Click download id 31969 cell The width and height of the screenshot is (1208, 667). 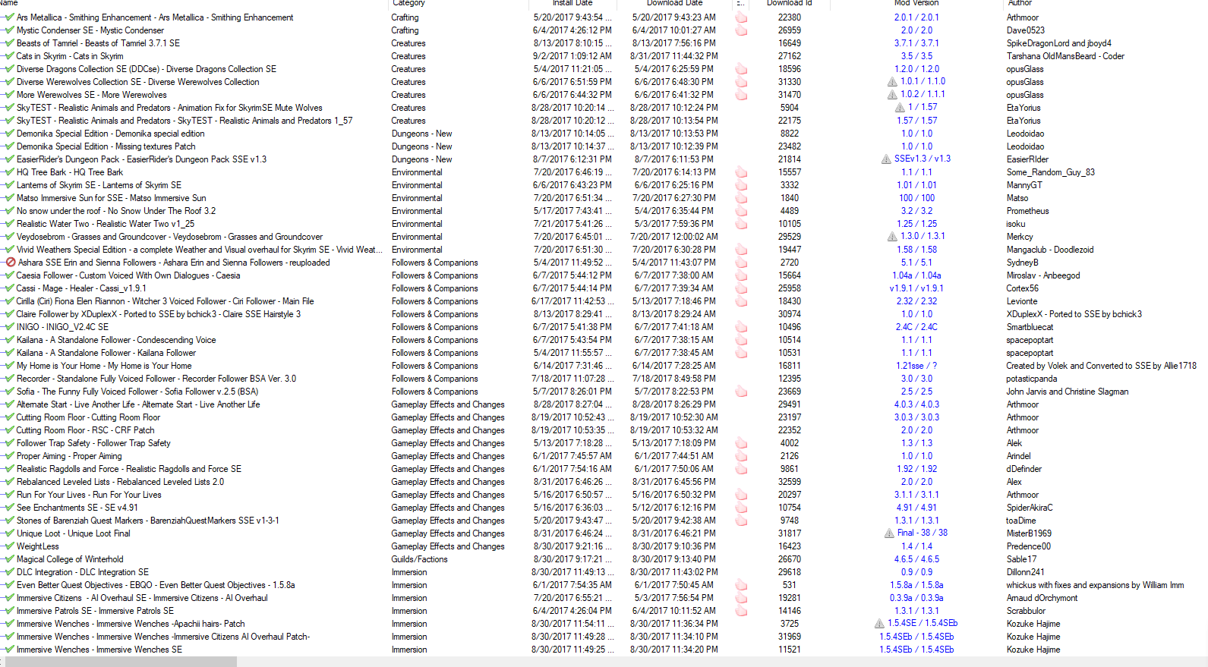790,637
